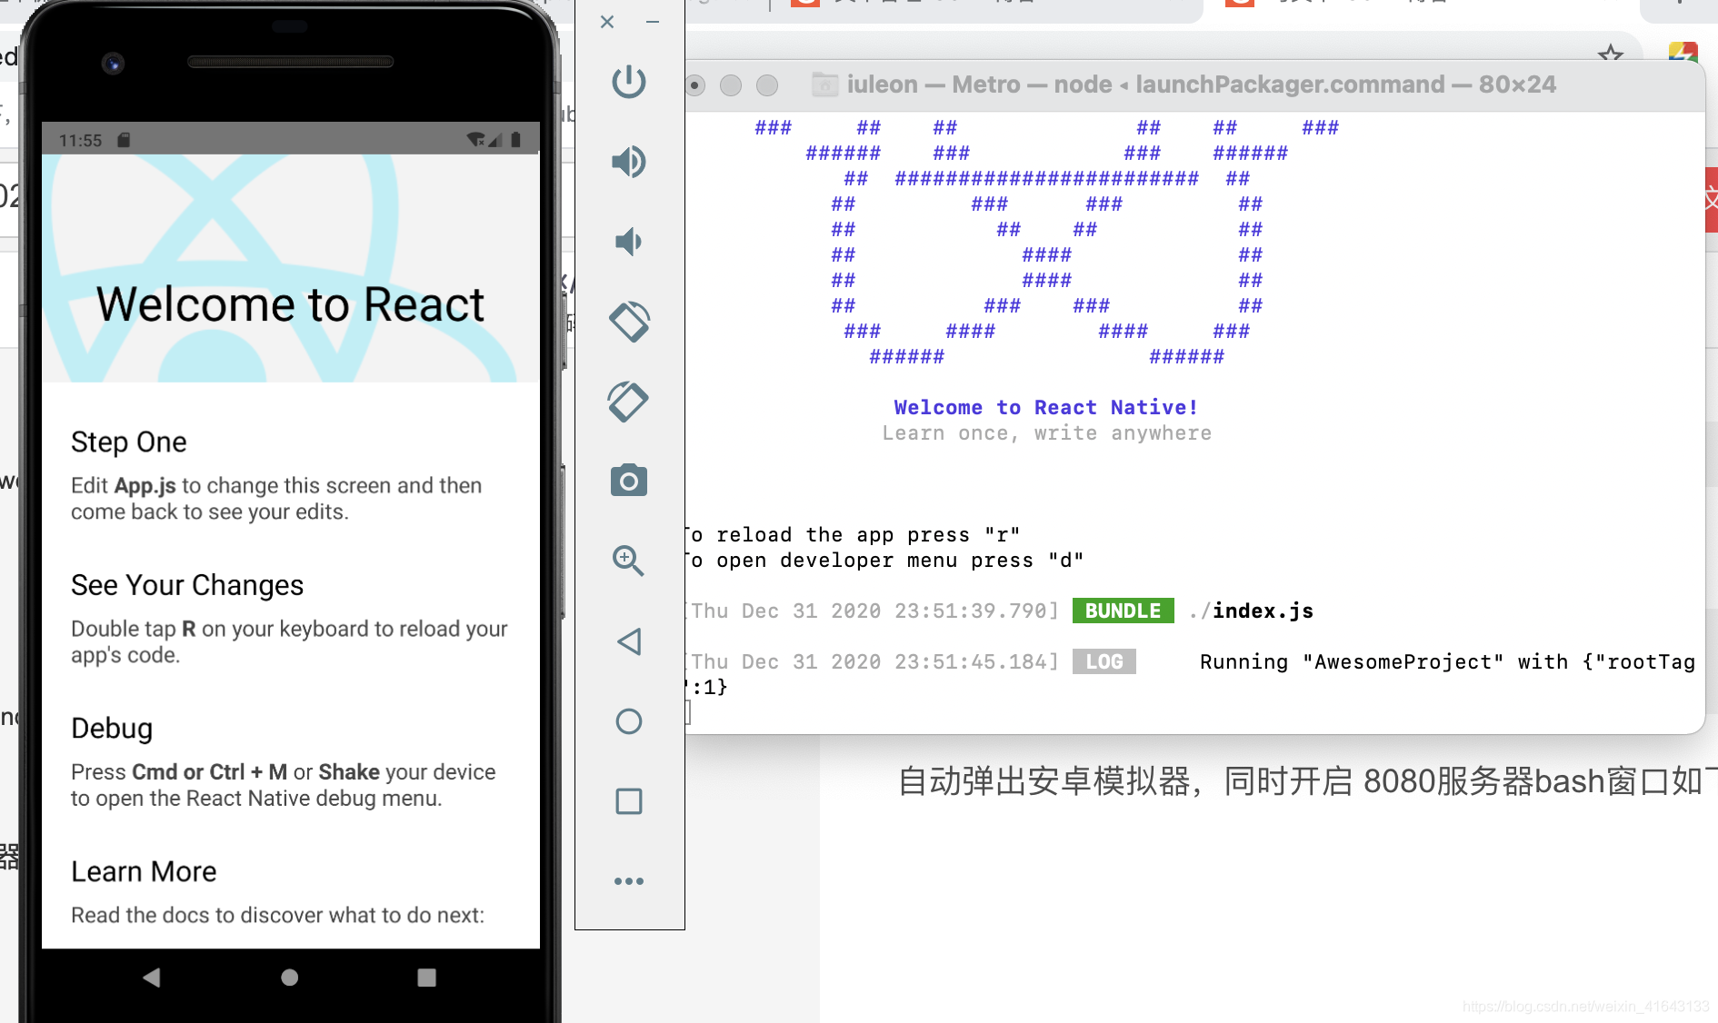Take a screenshot with the camera icon
The width and height of the screenshot is (1718, 1023).
(x=628, y=481)
